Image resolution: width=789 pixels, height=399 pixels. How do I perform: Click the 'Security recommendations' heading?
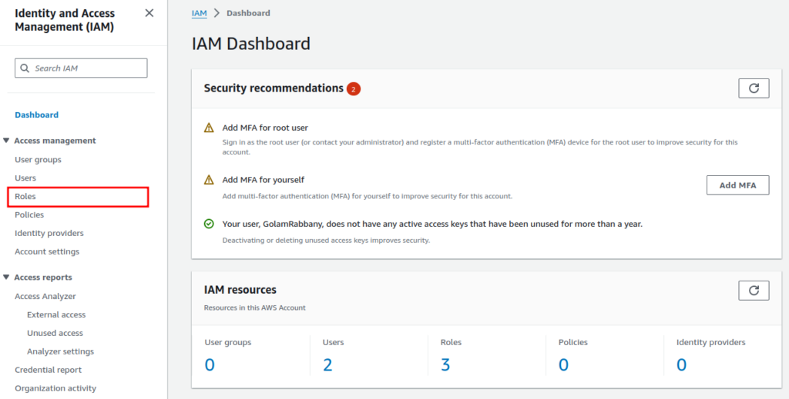[x=274, y=88]
